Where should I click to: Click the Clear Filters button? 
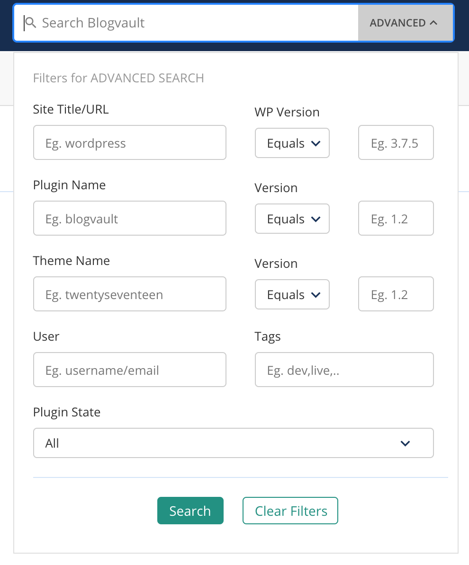[290, 511]
